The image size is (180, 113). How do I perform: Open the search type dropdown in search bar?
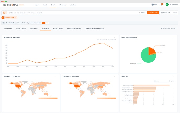tap(4, 13)
